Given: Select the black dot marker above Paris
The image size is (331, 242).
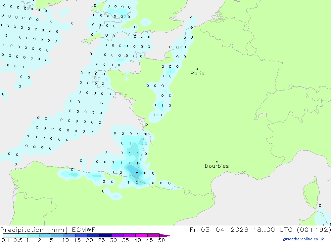Looking at the screenshot, I should pyautogui.click(x=197, y=69).
